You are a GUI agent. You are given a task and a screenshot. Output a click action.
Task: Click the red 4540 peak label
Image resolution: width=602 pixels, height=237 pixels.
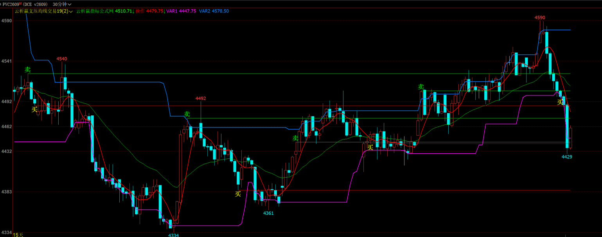point(62,59)
